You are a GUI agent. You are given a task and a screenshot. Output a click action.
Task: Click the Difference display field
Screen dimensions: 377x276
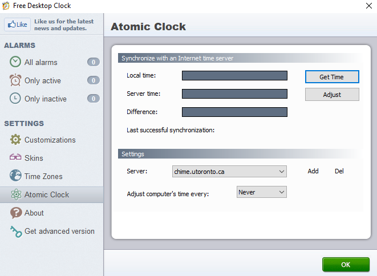click(234, 112)
